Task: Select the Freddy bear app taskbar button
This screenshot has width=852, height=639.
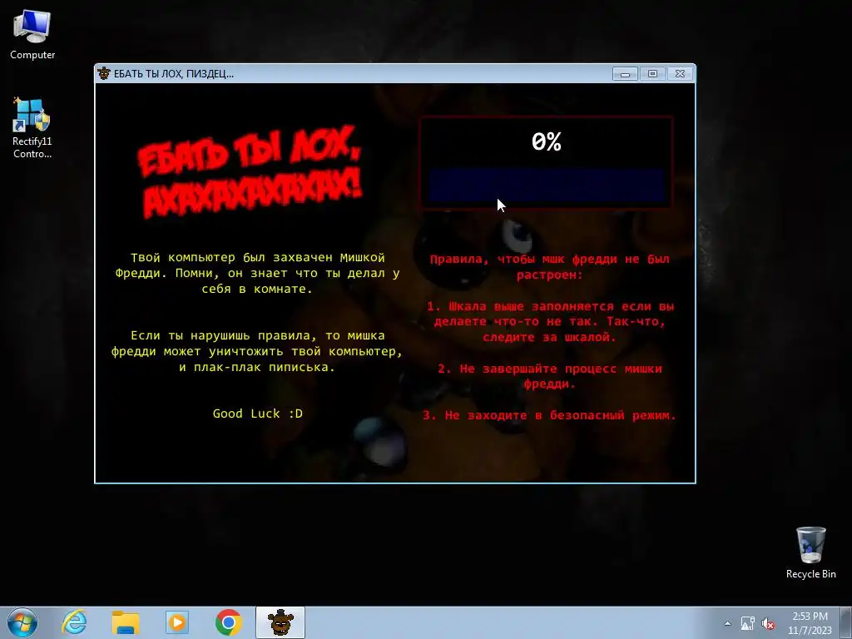Action: (280, 622)
